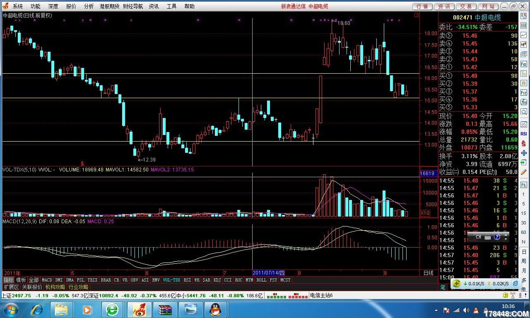Click the 2011/07/14 date marker on axis
The height and width of the screenshot is (318, 530).
click(x=269, y=273)
